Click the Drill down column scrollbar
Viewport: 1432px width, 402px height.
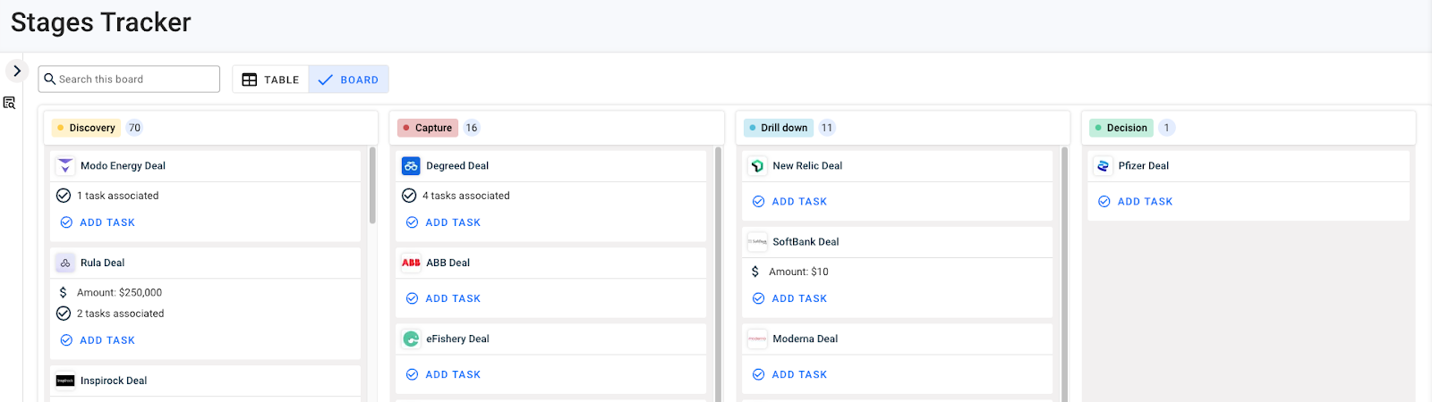tap(1064, 272)
